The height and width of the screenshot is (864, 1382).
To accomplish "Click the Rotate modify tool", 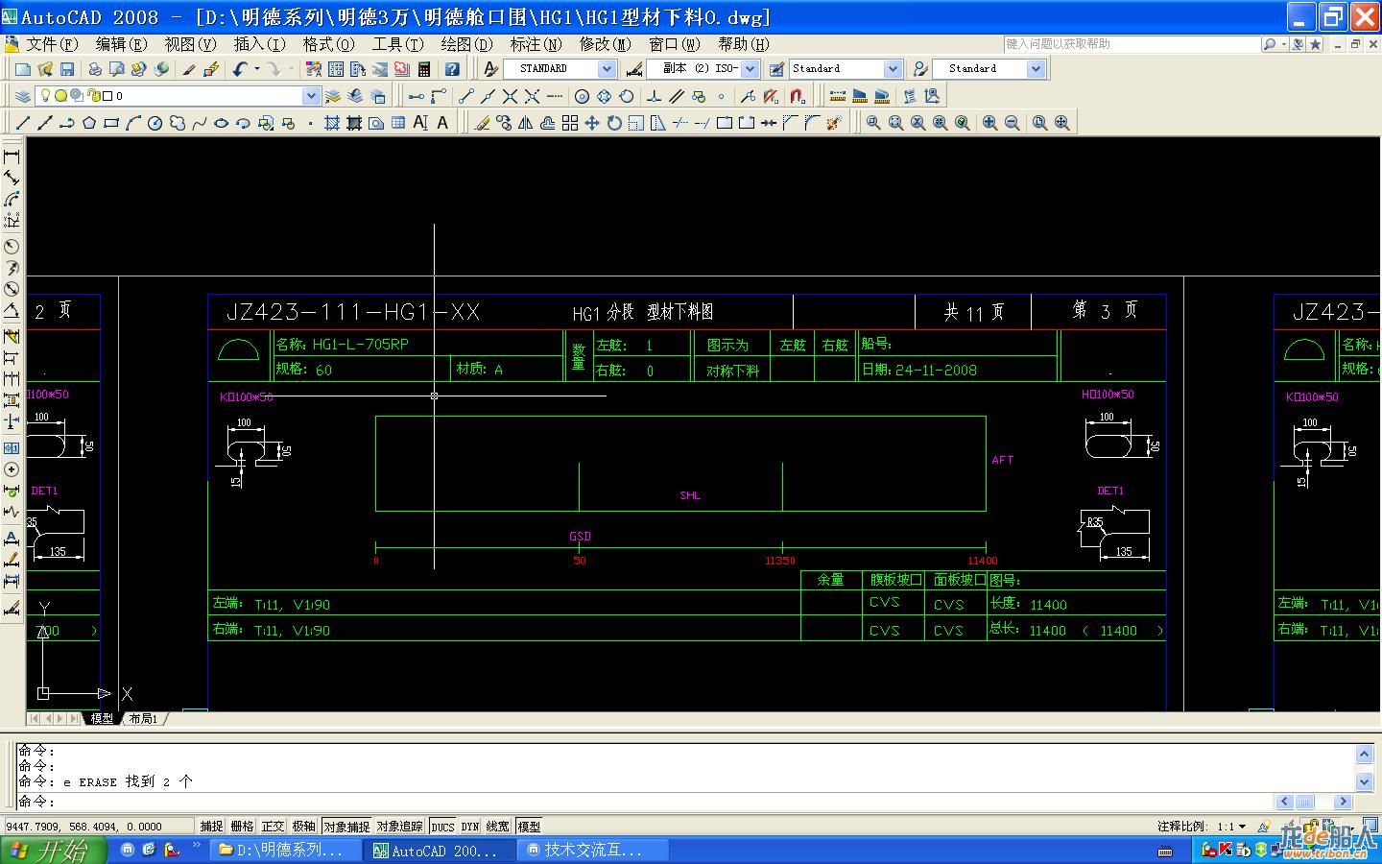I will [614, 123].
